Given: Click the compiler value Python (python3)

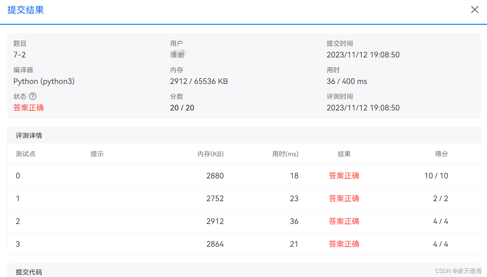Looking at the screenshot, I should pos(44,81).
